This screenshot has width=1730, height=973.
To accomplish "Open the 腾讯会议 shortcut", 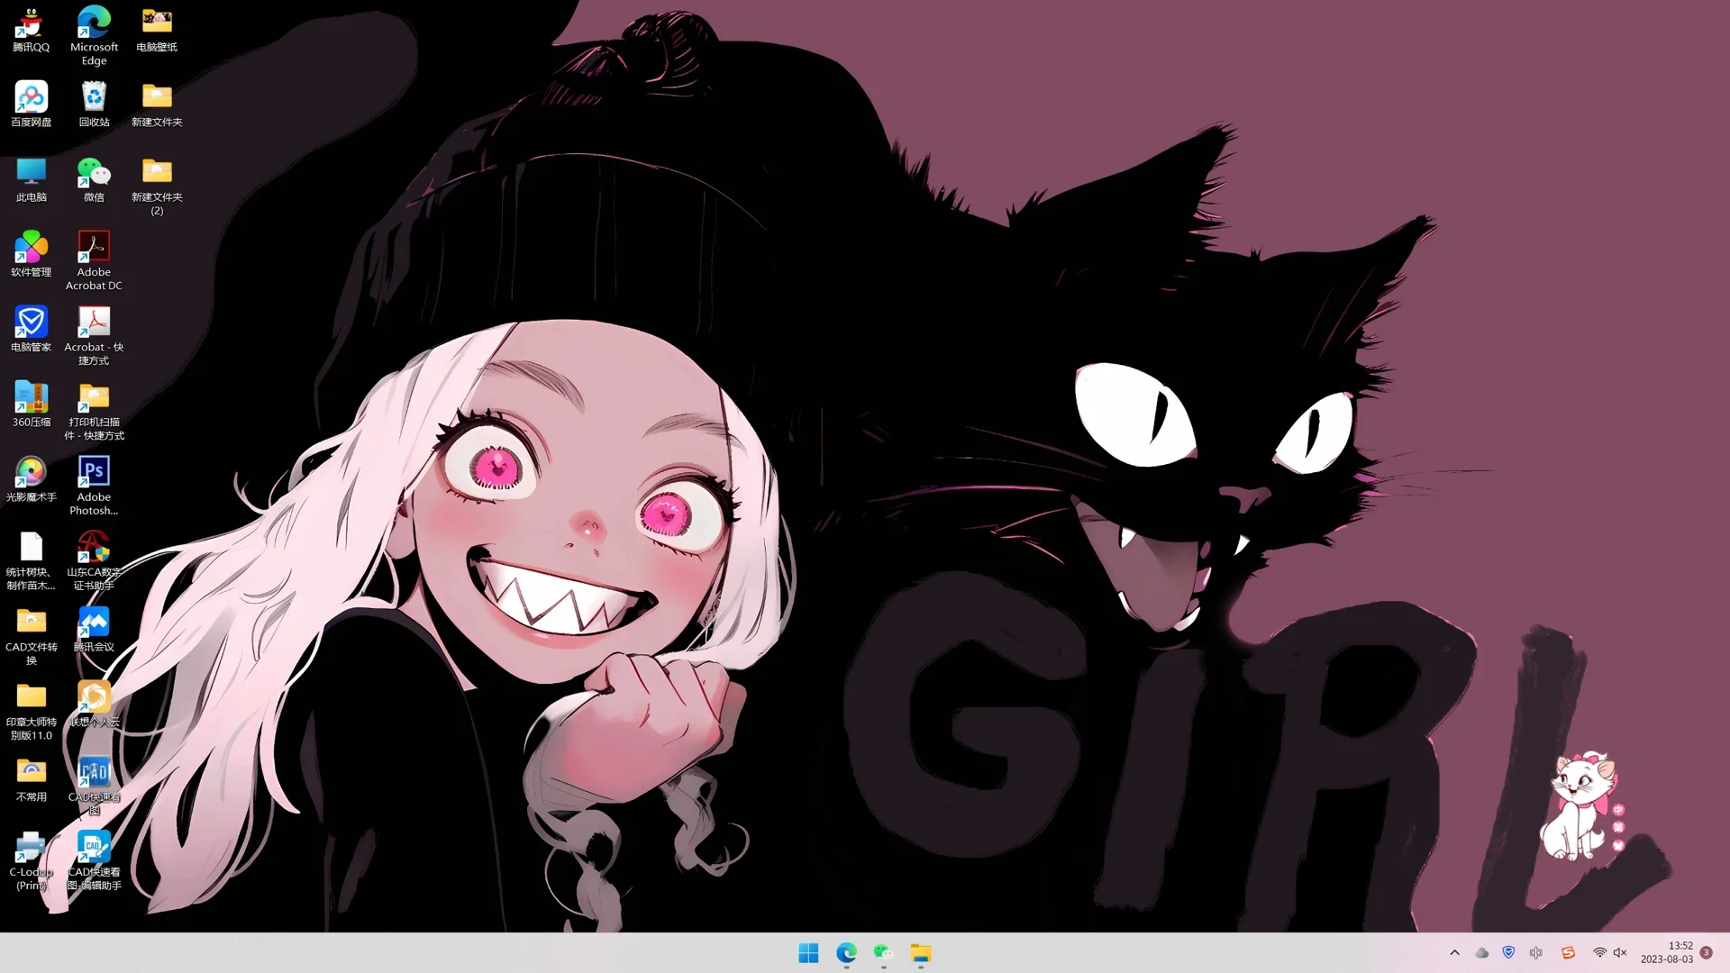I will 94,628.
